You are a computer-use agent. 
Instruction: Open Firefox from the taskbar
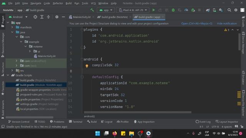(115, 133)
